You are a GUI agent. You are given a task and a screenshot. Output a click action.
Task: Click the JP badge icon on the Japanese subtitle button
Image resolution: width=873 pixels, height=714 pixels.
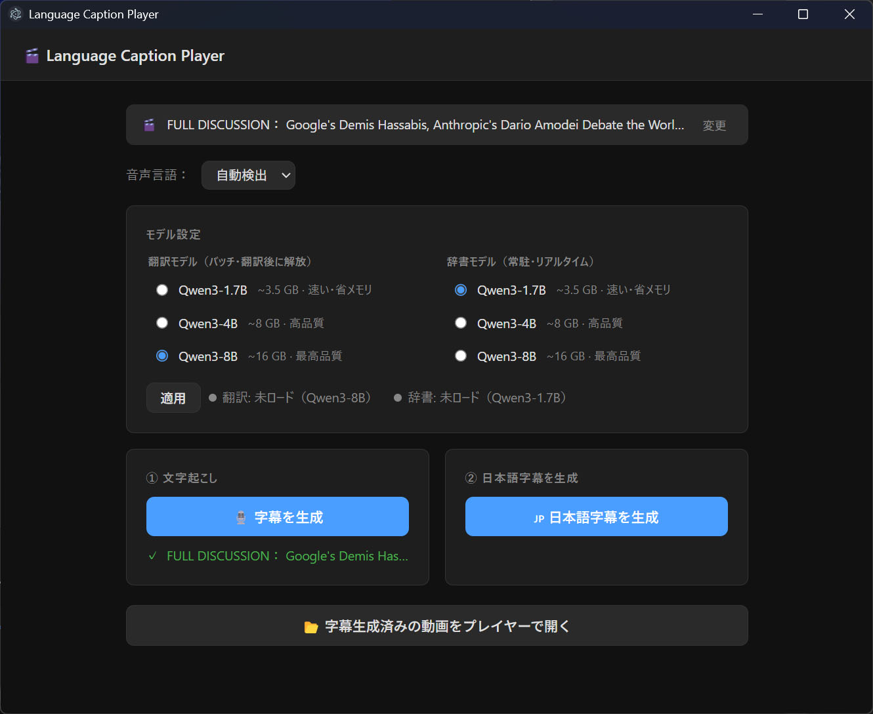point(539,518)
